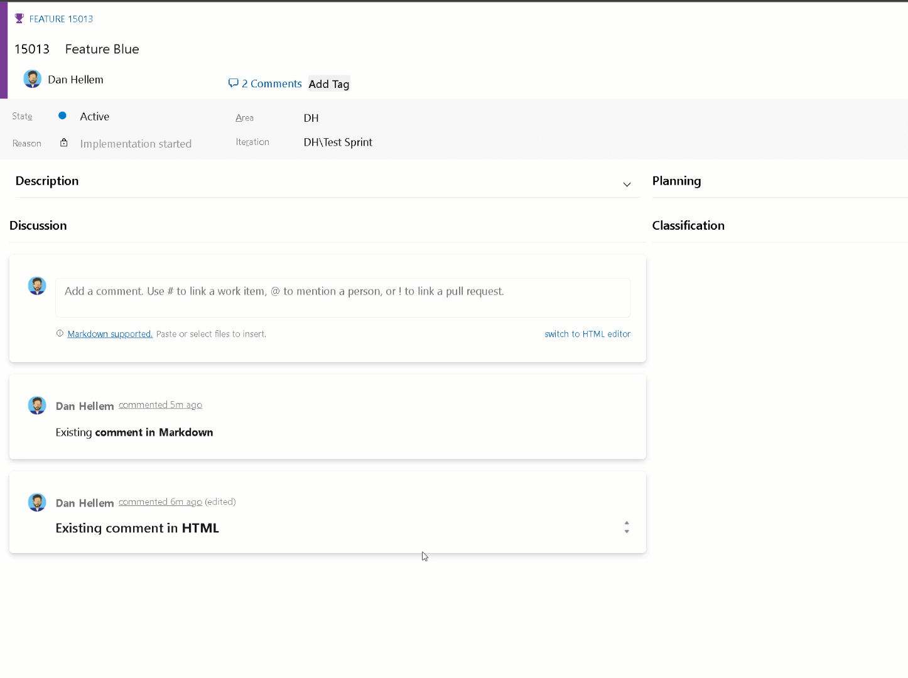Click the info icon next to Markdown supported
The image size is (908, 678).
tap(59, 333)
